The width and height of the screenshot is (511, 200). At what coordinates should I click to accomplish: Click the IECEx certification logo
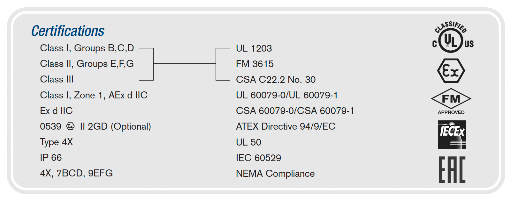pyautogui.click(x=452, y=135)
